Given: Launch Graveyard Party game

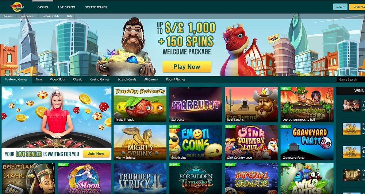Looking at the screenshot, I should (307, 143).
